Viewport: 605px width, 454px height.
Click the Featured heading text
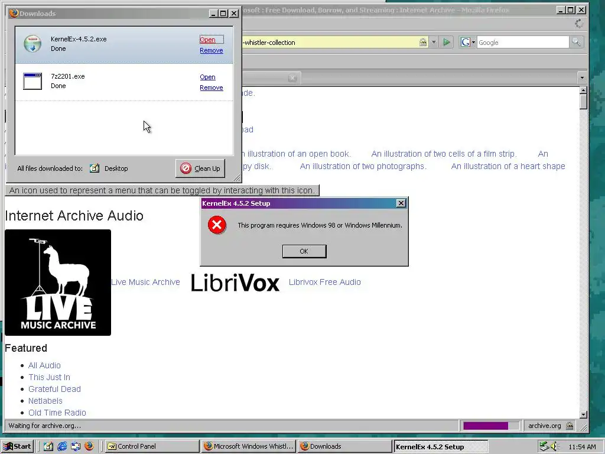26,348
